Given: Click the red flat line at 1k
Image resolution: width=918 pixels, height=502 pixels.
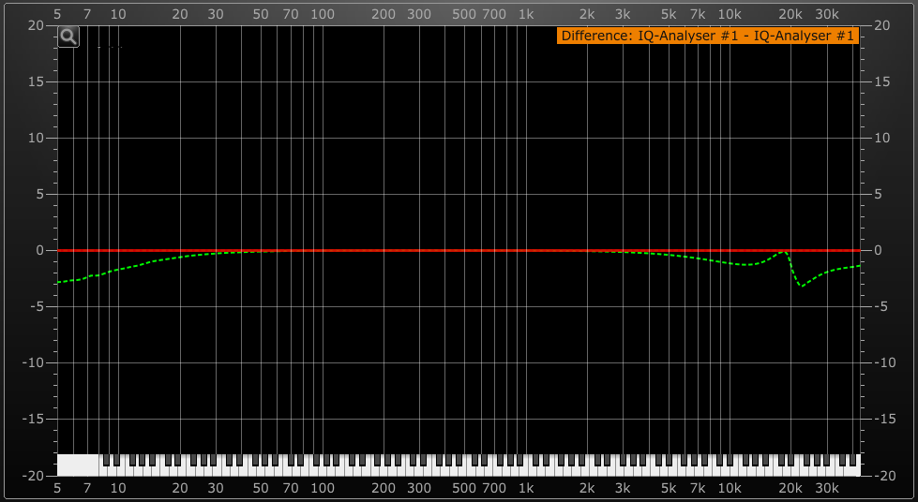Looking at the screenshot, I should tap(526, 250).
